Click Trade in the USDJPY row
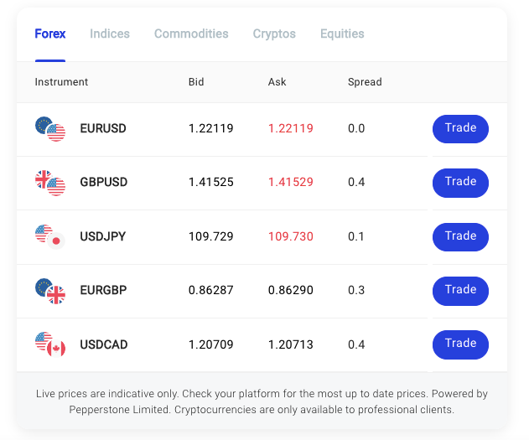The height and width of the screenshot is (440, 529). click(460, 236)
